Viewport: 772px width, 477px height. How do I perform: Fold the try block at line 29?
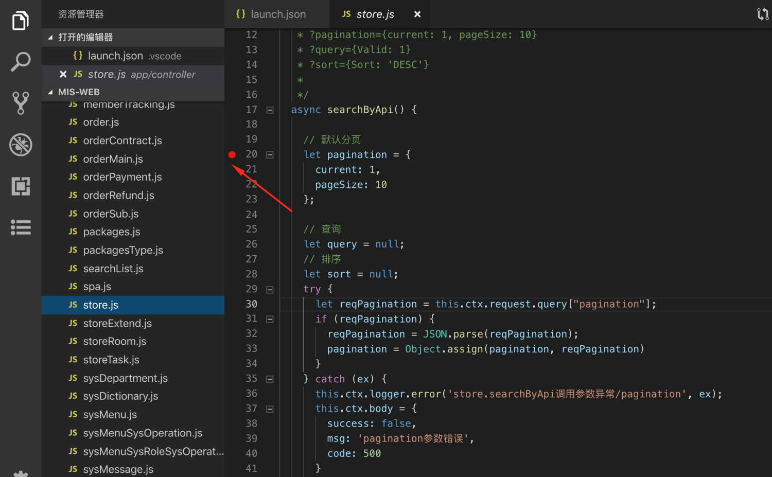click(x=270, y=290)
